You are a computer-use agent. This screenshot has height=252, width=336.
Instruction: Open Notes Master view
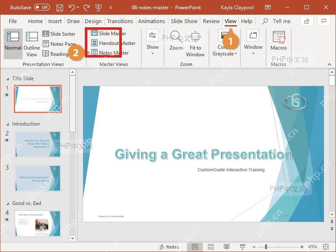(x=110, y=53)
